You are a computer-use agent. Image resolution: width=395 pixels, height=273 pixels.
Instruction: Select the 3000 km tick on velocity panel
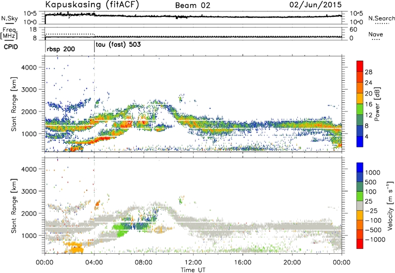pos(29,191)
